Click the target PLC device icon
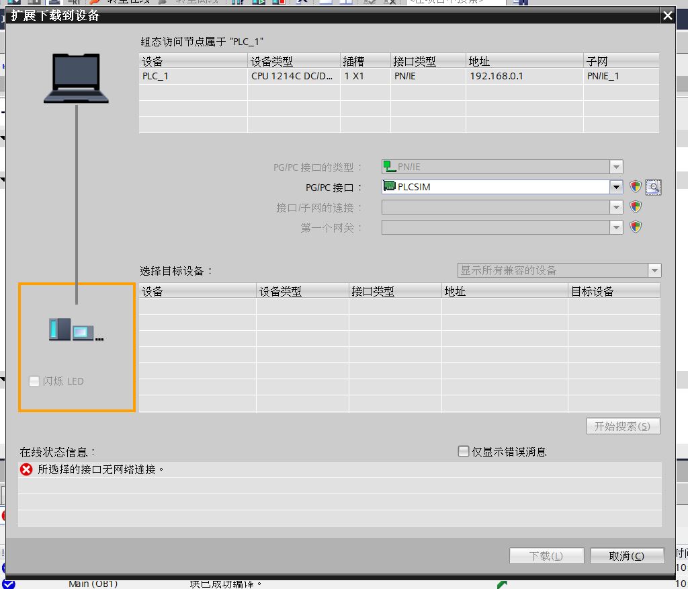Image resolution: width=688 pixels, height=589 pixels. 75,330
